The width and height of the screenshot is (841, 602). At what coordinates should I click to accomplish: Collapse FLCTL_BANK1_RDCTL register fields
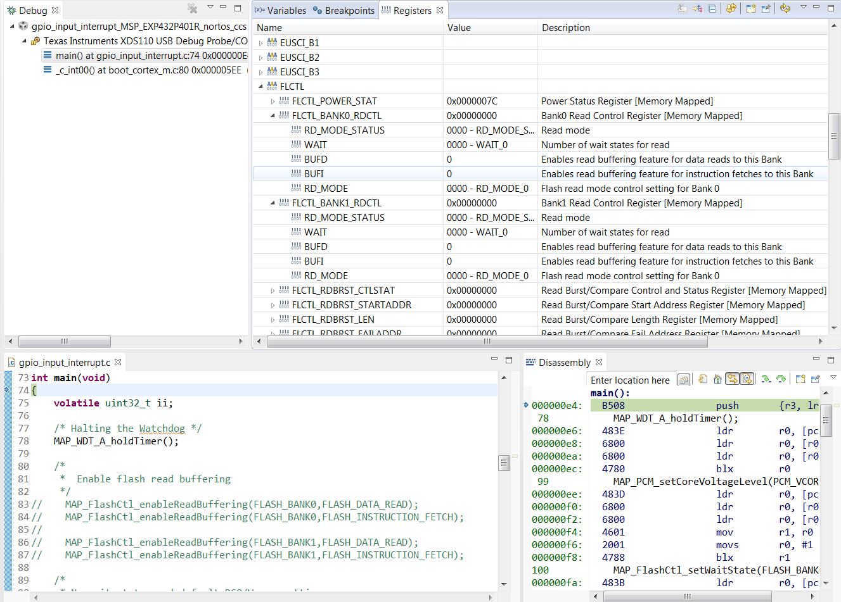(273, 203)
